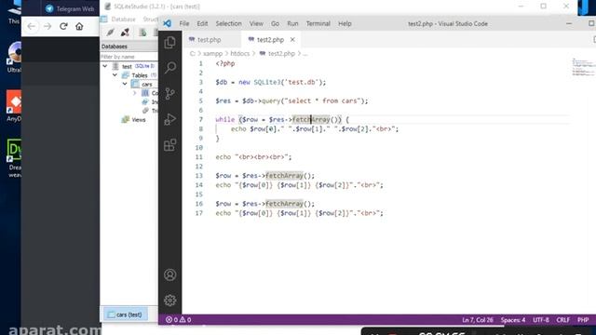This screenshot has height=335, width=596.
Task: Open the Run menu
Action: [x=292, y=23]
